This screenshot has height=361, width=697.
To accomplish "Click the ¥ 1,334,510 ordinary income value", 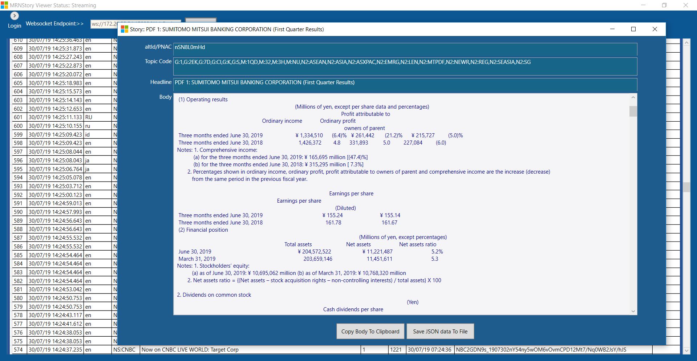I will point(309,135).
